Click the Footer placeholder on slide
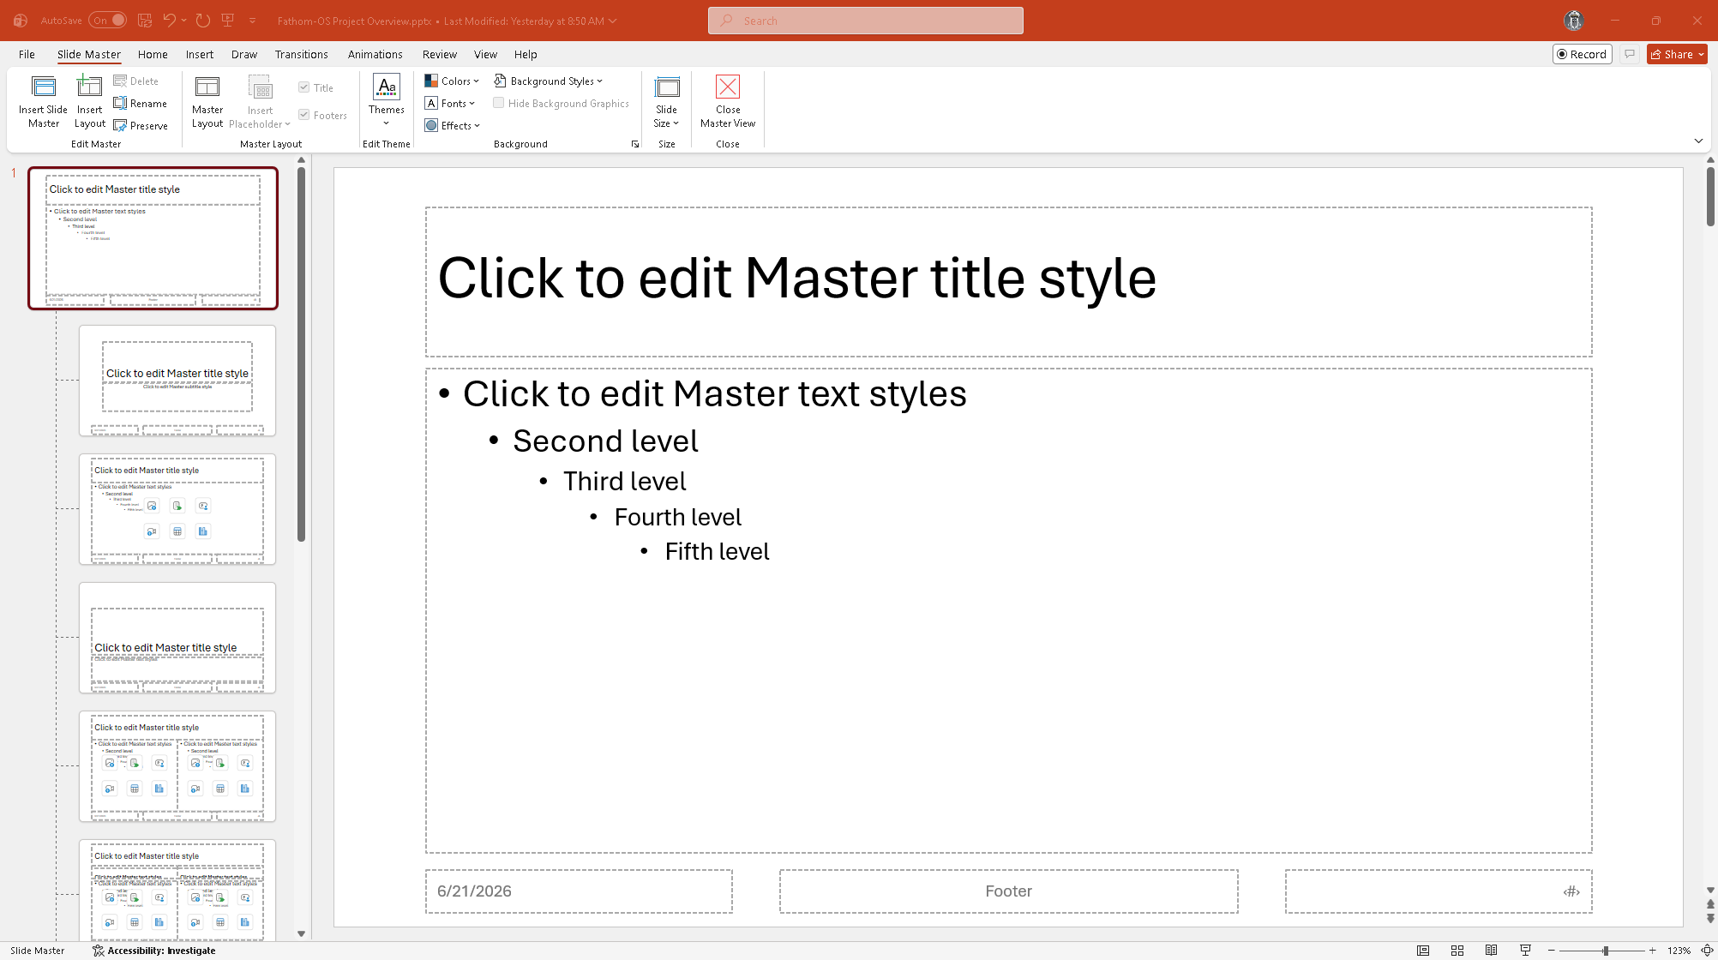Viewport: 1718px width, 960px height. pyautogui.click(x=1008, y=891)
